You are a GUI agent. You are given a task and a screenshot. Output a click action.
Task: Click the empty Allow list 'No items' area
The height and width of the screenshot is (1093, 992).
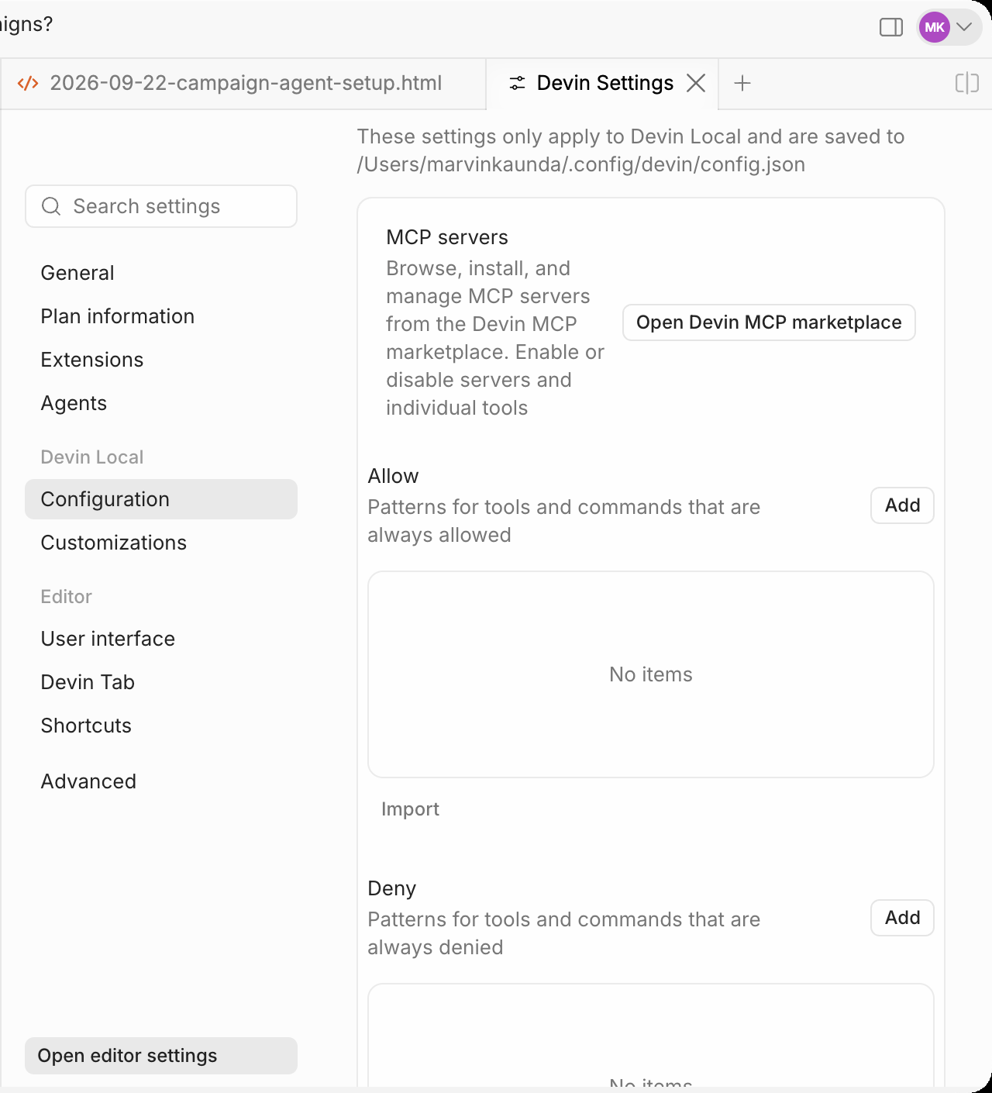651,674
